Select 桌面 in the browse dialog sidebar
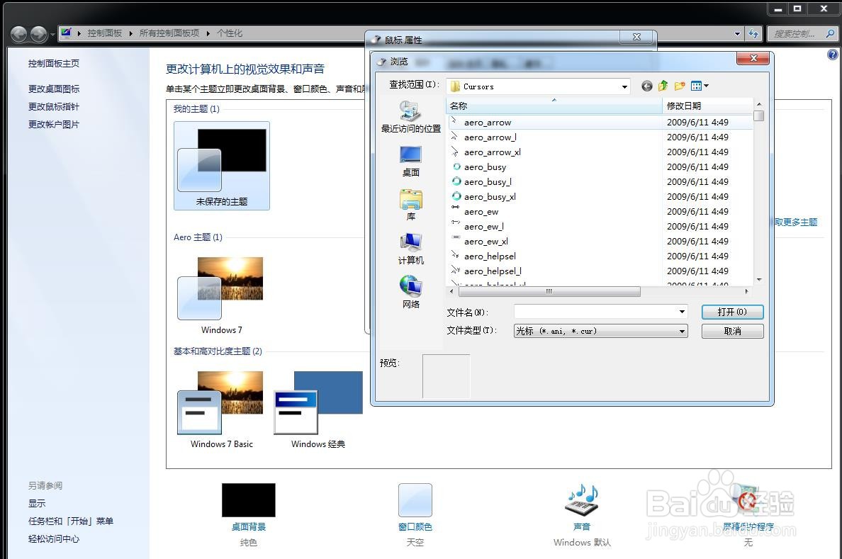Screen dimensions: 842x559 coord(410,160)
